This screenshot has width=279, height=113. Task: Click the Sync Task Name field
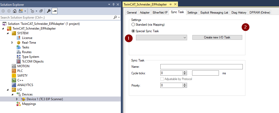pyautogui.click(x=201, y=67)
